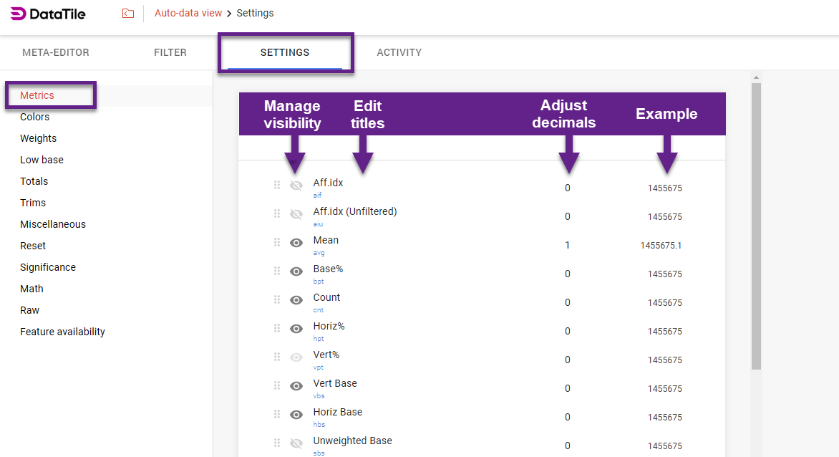Click the drag handle for Unweighted Base
839x457 pixels.
click(277, 443)
